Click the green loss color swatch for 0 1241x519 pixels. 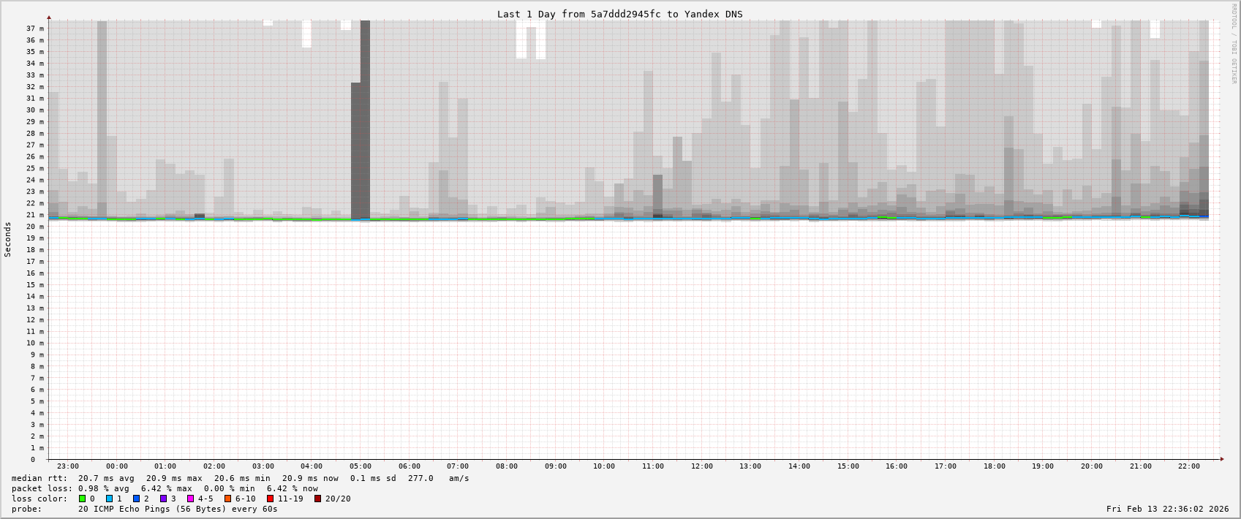(82, 499)
